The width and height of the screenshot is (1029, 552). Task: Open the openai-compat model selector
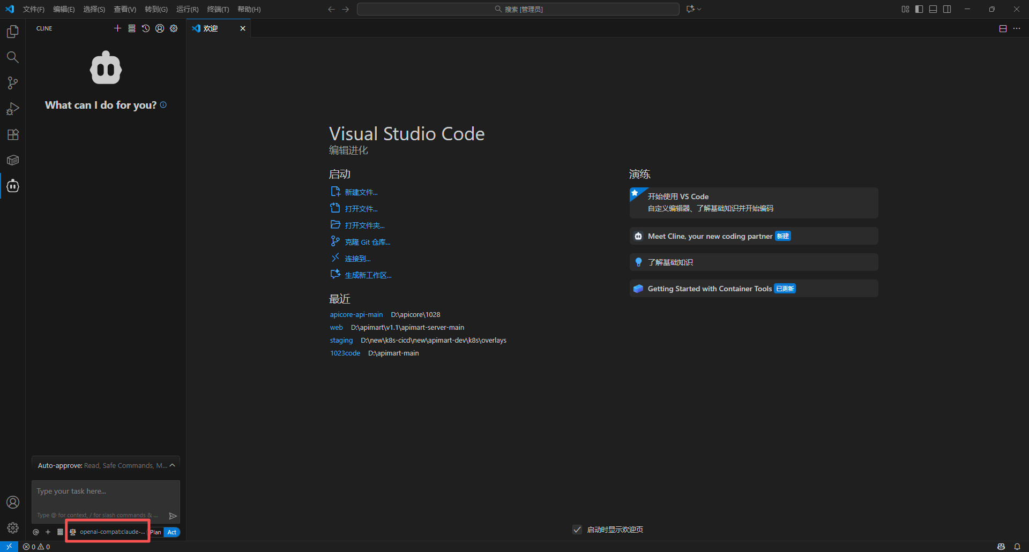108,532
